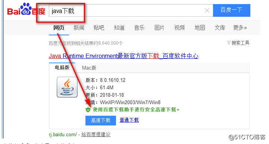The width and height of the screenshot is (269, 144).
Task: Click the rj.baidu.com/ URL text
Action: [63, 135]
